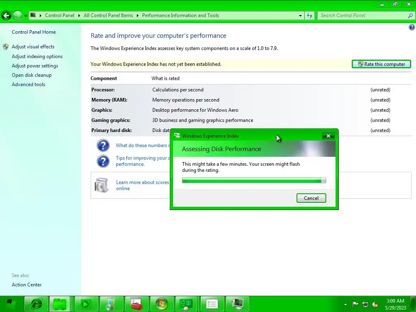This screenshot has height=312, width=416.
Task: Open the Start menu orb
Action: [x=10, y=304]
